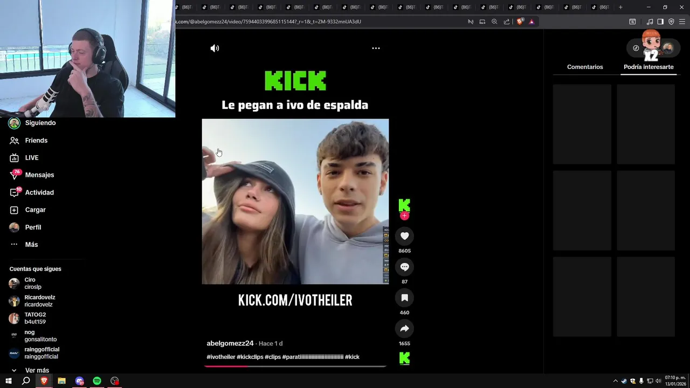690x388 pixels.
Task: Open the profile avatar at top right
Action: pos(668,48)
